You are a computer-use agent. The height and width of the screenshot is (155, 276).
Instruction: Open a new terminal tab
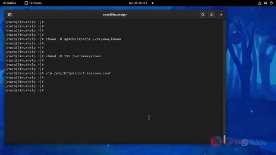click(x=9, y=15)
